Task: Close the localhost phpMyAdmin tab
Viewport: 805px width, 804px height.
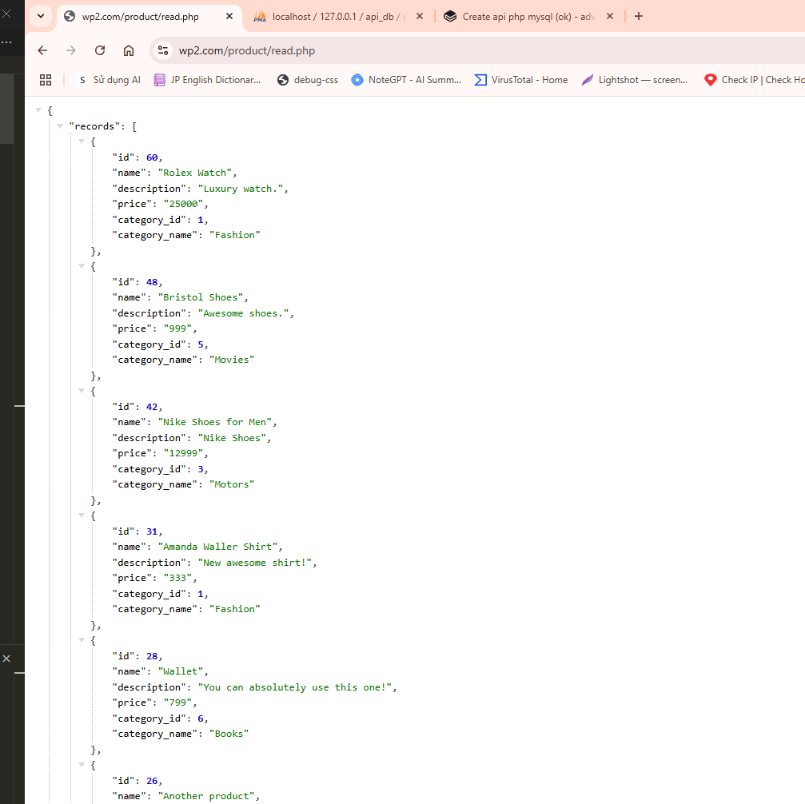Action: pos(420,16)
